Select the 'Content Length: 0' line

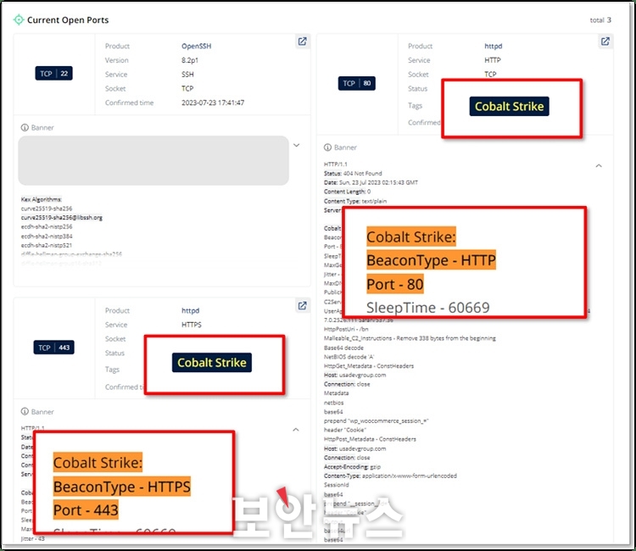point(347,192)
